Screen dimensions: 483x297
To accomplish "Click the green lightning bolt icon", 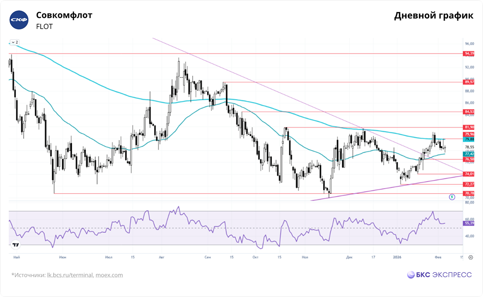I will tap(452, 197).
